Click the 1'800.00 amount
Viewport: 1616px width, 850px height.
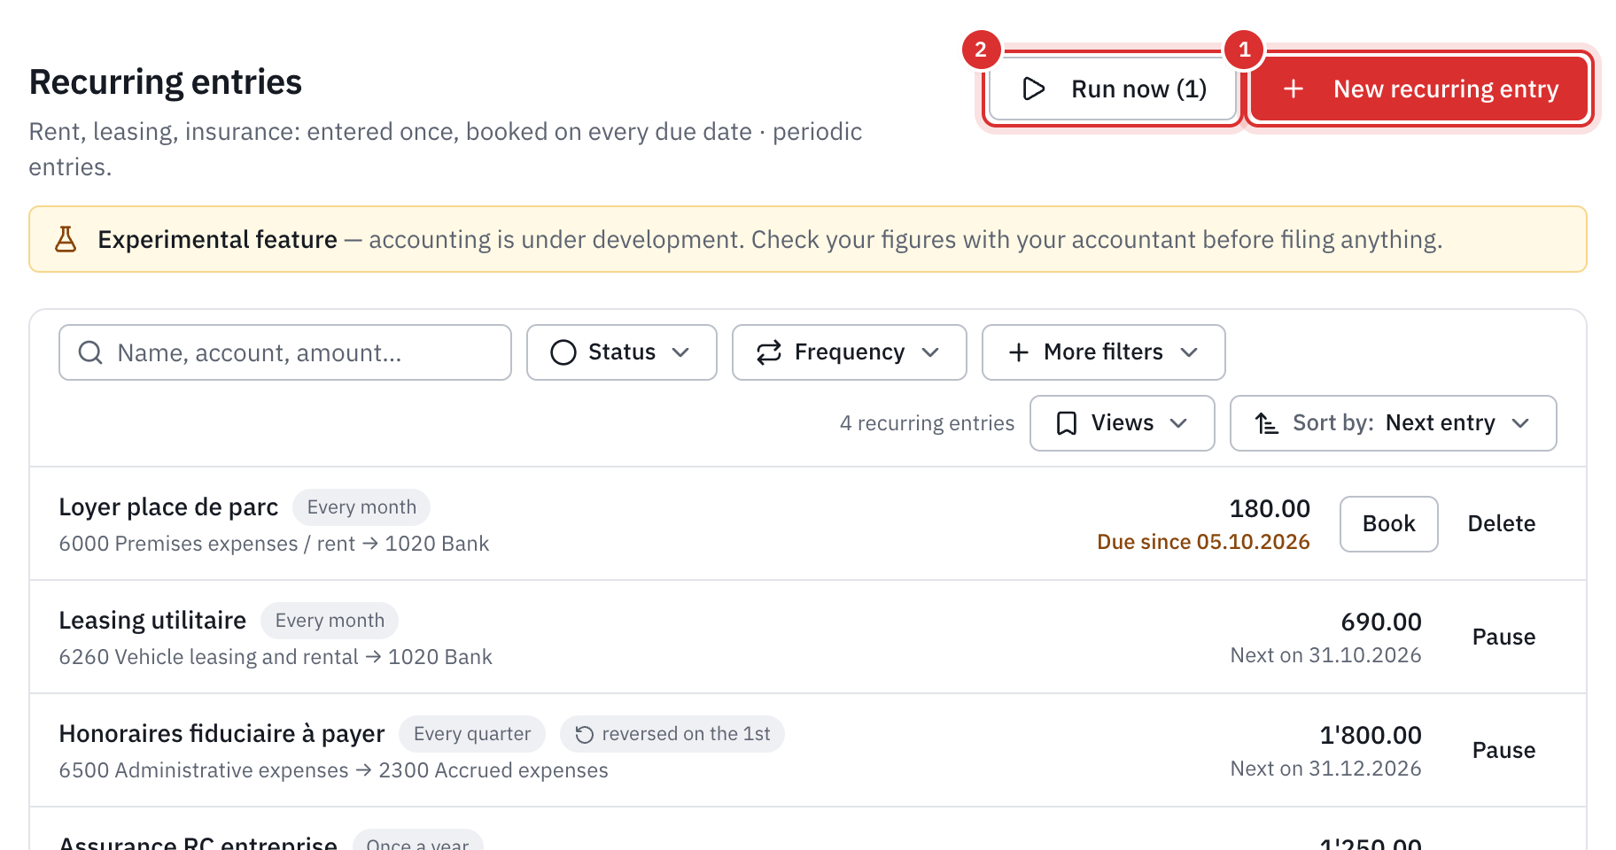click(1371, 735)
